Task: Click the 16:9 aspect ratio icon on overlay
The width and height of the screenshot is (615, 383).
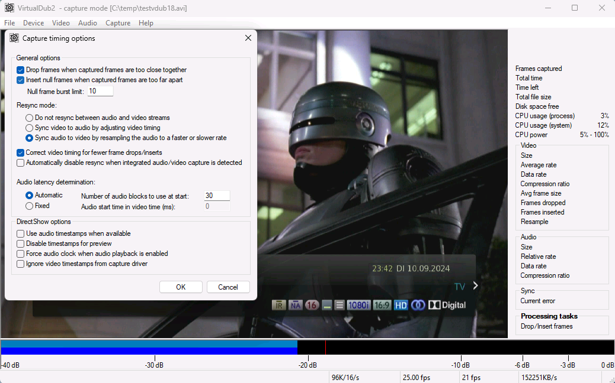Action: pyautogui.click(x=382, y=305)
